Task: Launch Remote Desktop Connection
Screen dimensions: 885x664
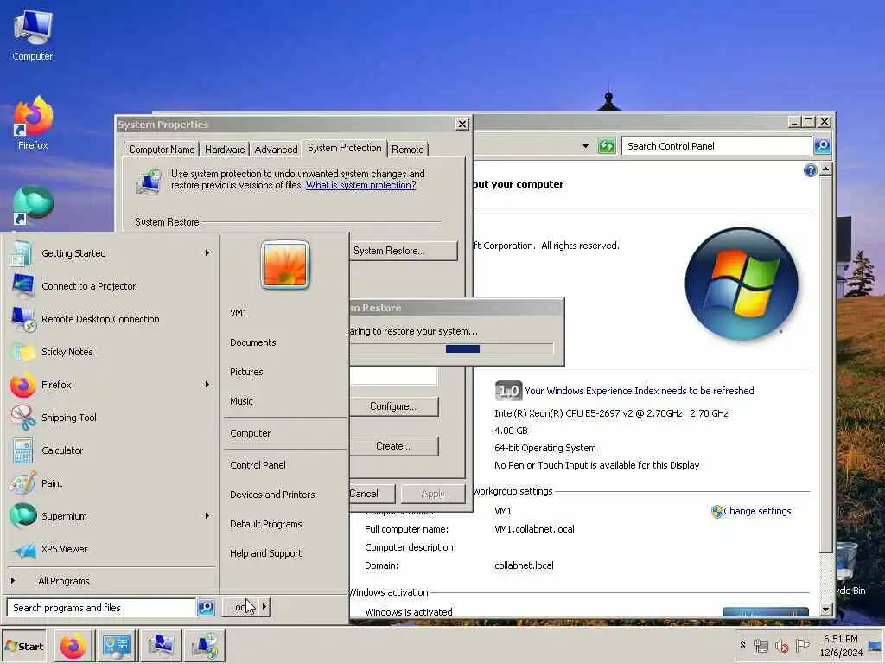Action: pyautogui.click(x=110, y=318)
